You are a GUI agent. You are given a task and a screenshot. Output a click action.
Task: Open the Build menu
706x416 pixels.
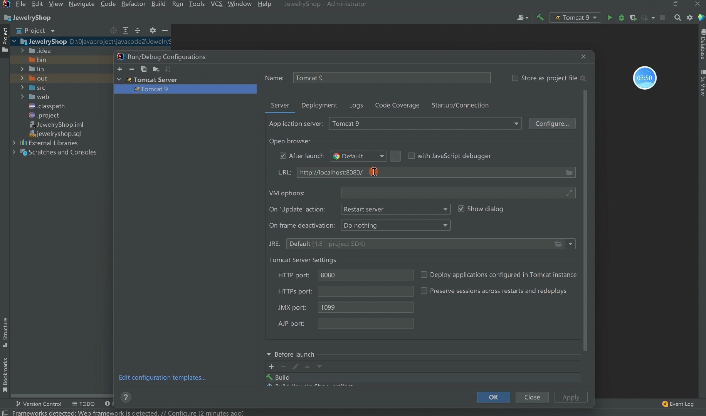click(158, 4)
